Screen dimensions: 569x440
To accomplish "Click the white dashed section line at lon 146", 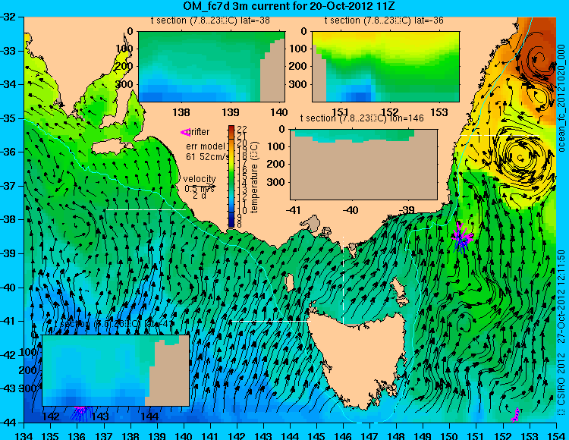I will coord(343,280).
